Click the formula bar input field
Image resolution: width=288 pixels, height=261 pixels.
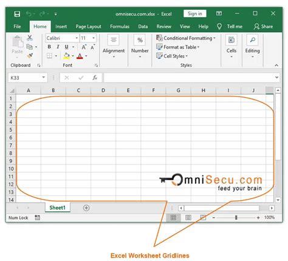[x=189, y=78]
